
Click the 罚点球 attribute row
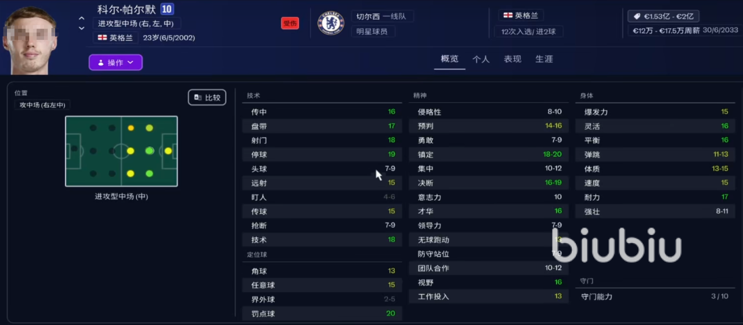(x=322, y=313)
